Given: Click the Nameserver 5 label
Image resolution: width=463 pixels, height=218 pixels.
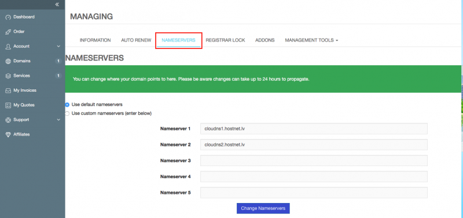Looking at the screenshot, I should pyautogui.click(x=175, y=193).
